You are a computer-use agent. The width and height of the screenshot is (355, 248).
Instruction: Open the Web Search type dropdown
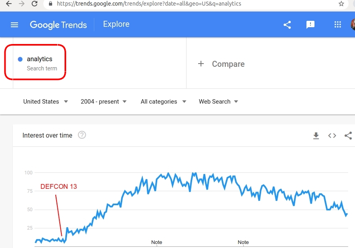click(219, 102)
